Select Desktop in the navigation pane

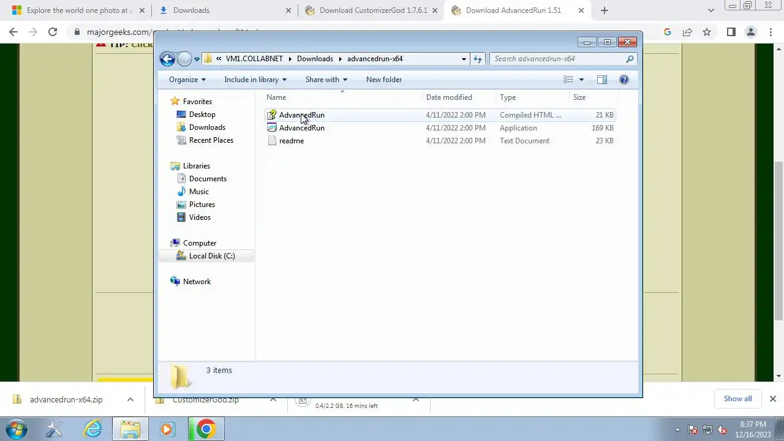[x=202, y=115]
